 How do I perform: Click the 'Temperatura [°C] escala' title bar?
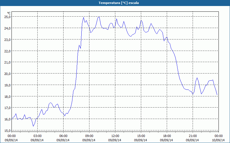tap(115, 3)
